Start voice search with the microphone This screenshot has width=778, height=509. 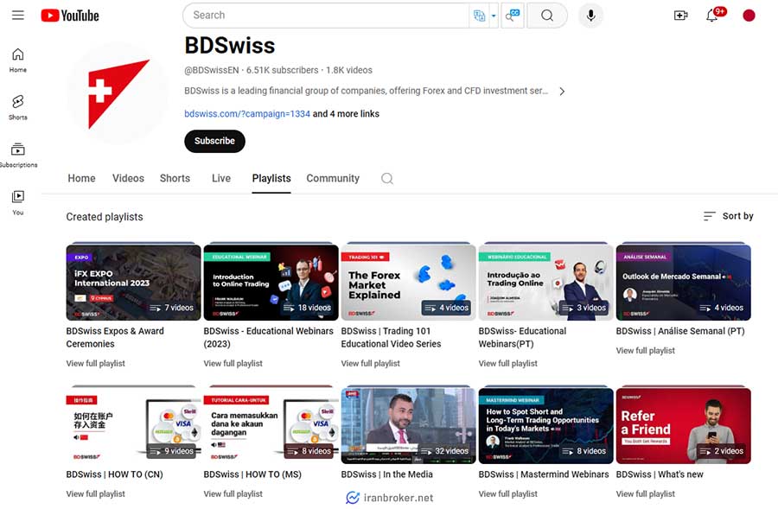[590, 16]
